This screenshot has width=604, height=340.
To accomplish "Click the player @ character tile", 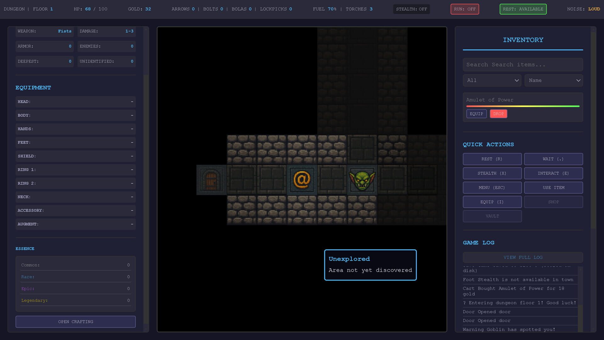I will tap(301, 179).
